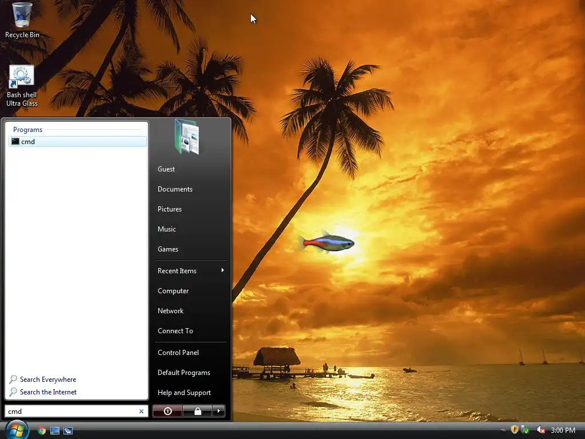Viewport: 585px width, 439px height.
Task: Open Computer from the Start menu
Action: pyautogui.click(x=173, y=291)
